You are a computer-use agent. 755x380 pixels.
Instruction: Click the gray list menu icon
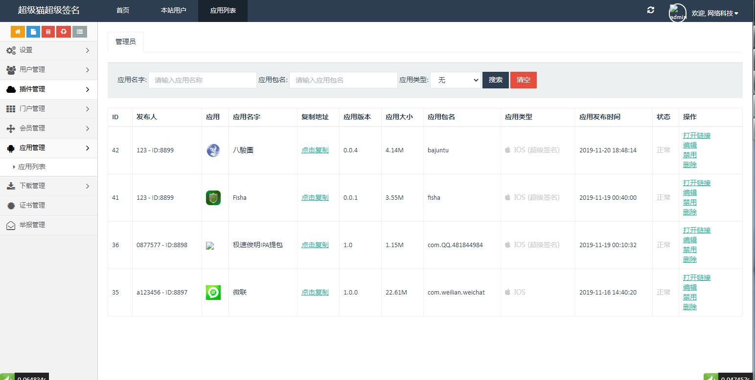point(79,32)
